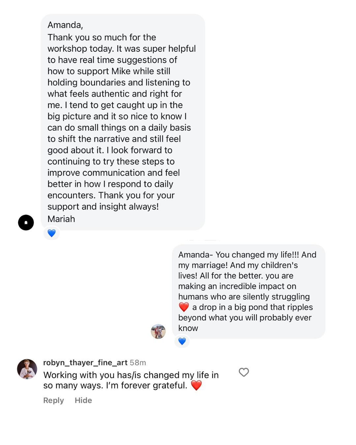Open the family photo avatar beside second message
The image size is (356, 445).
(x=158, y=331)
